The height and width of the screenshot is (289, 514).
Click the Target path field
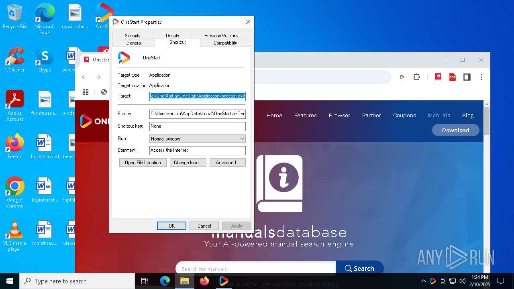click(x=198, y=96)
